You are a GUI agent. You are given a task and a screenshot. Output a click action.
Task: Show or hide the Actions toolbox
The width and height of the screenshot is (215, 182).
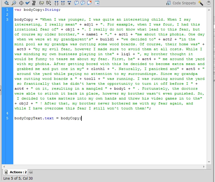(97, 3)
